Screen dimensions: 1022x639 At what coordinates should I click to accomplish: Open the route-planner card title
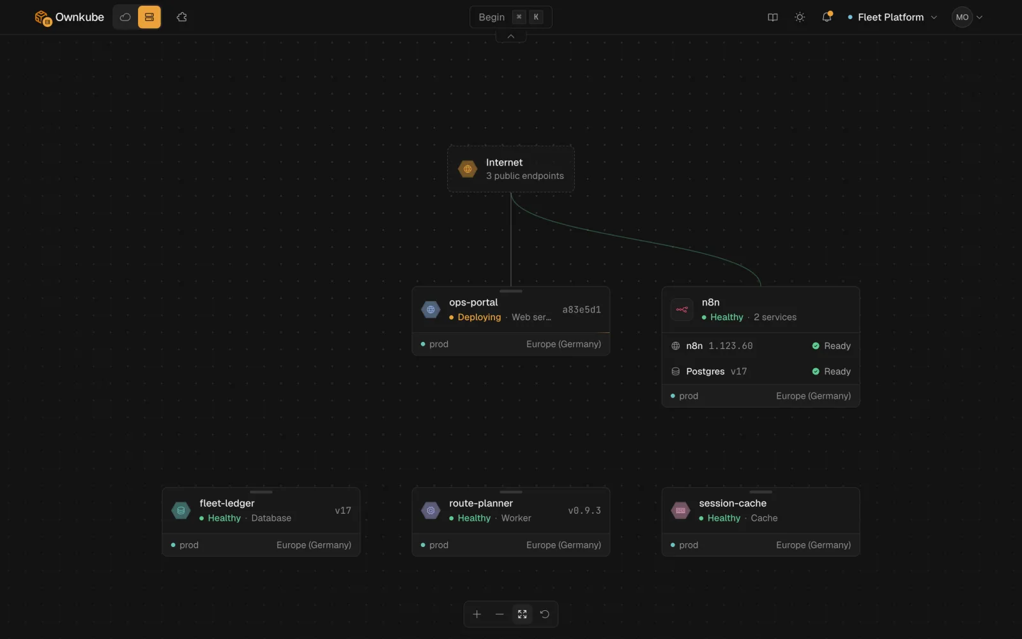(480, 504)
